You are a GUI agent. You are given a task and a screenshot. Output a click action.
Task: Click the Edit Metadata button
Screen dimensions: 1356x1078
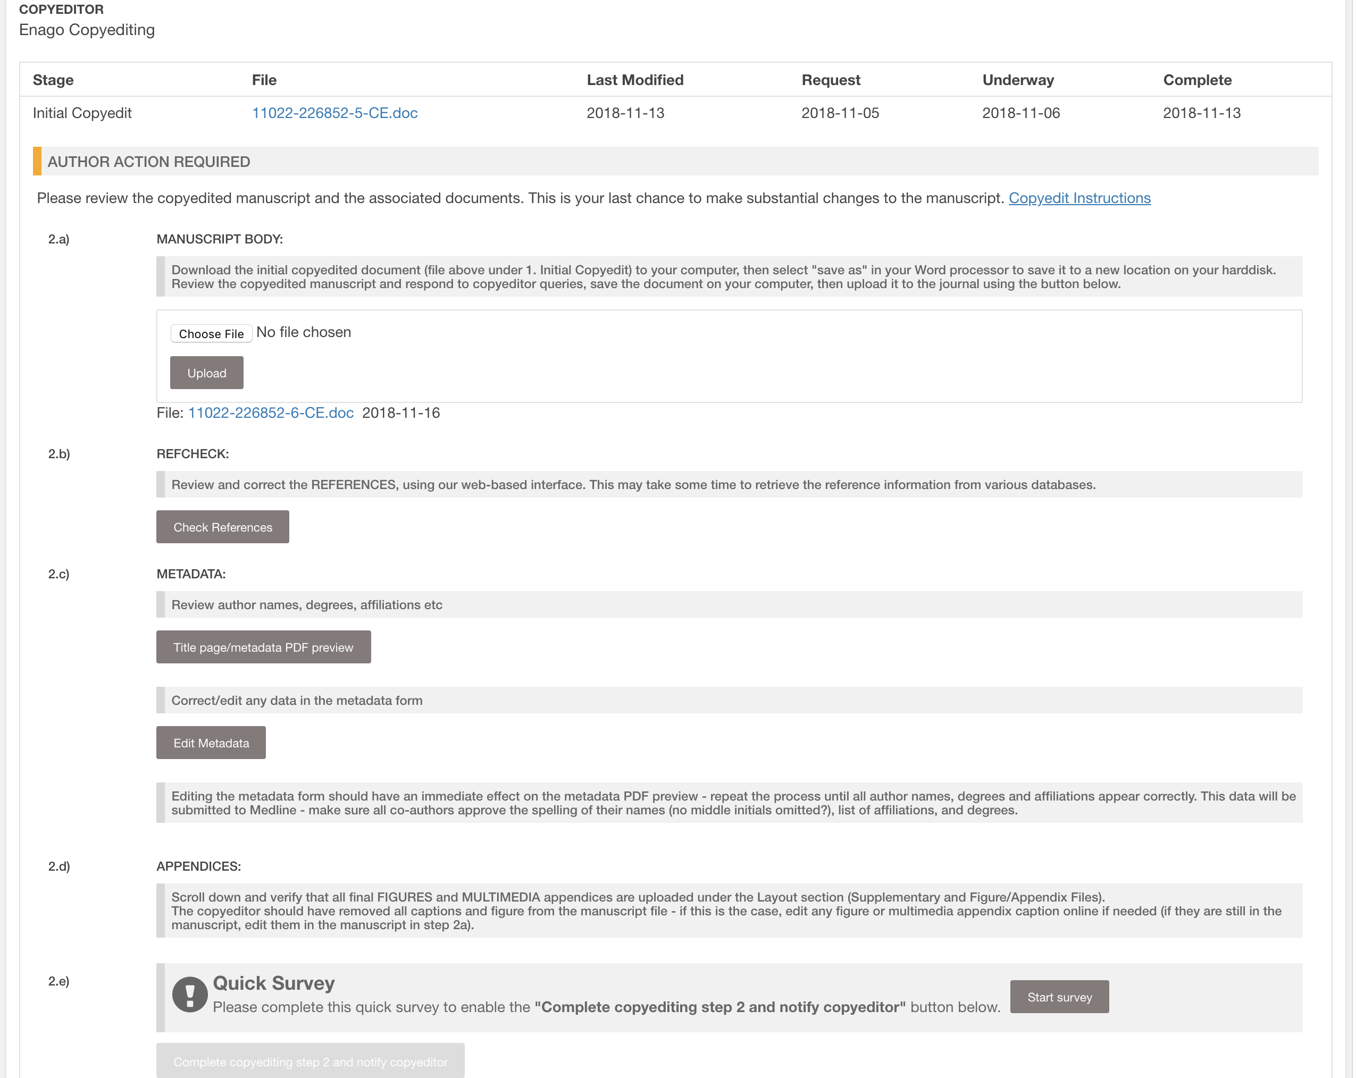[211, 743]
